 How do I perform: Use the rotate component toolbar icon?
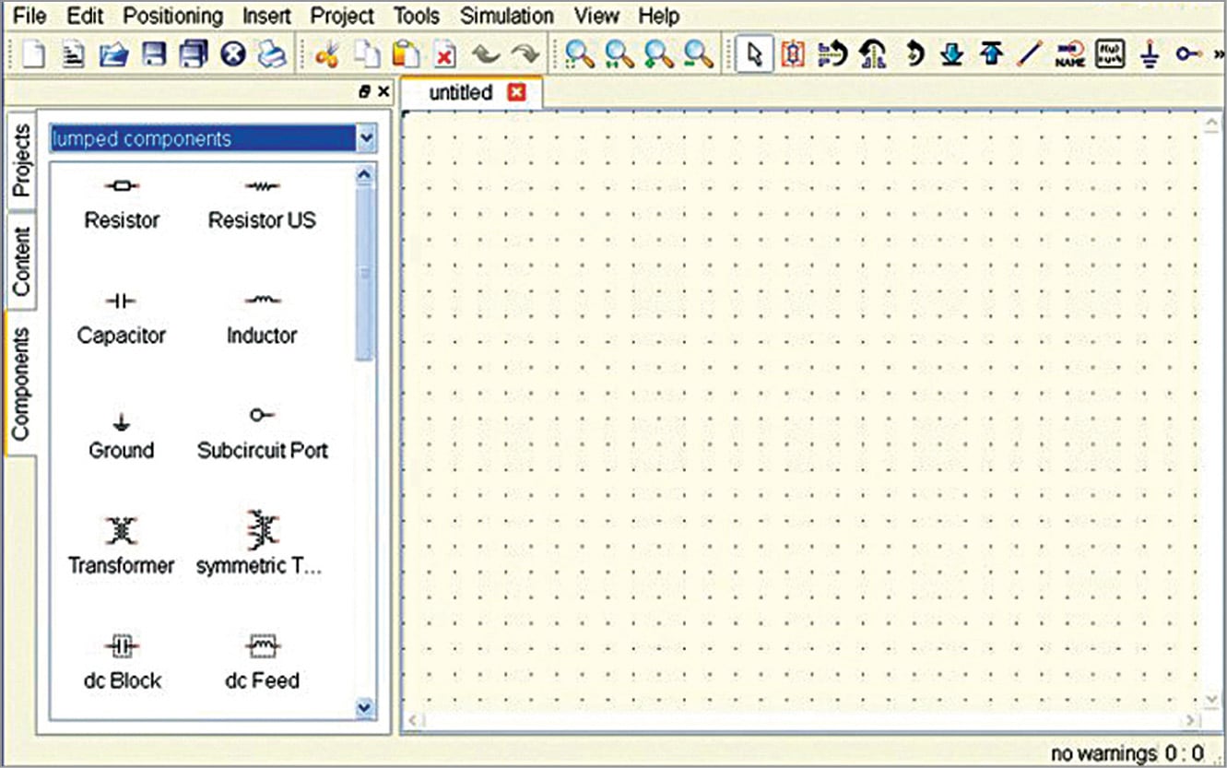coord(915,53)
